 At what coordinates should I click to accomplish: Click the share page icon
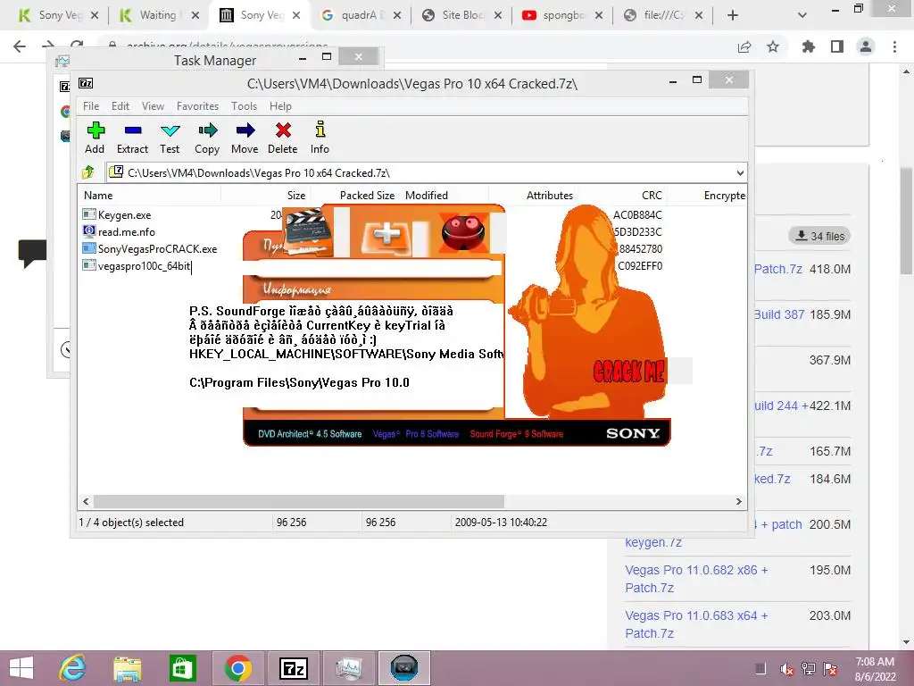744,46
